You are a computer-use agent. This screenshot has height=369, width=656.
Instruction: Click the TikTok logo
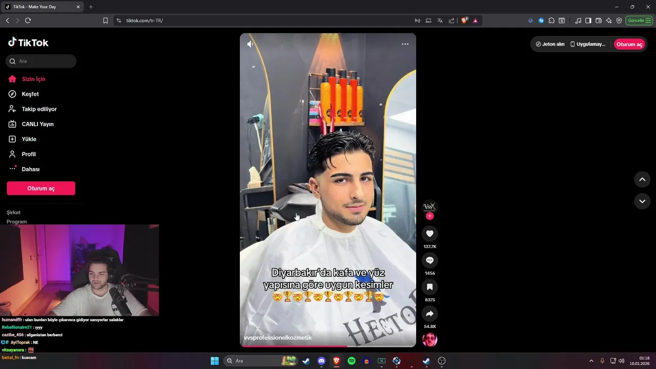[28, 43]
